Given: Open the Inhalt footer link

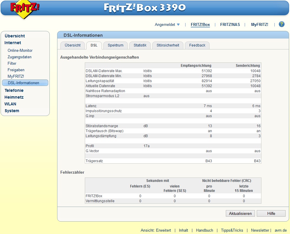Looking at the screenshot, I should (183, 230).
